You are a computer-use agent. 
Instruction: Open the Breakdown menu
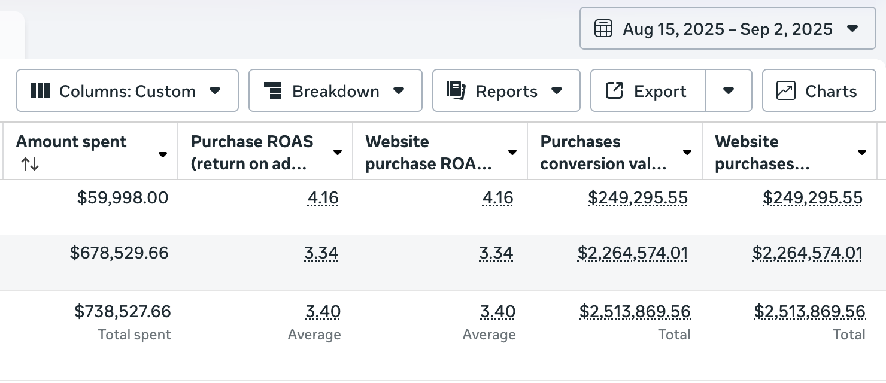(x=335, y=90)
